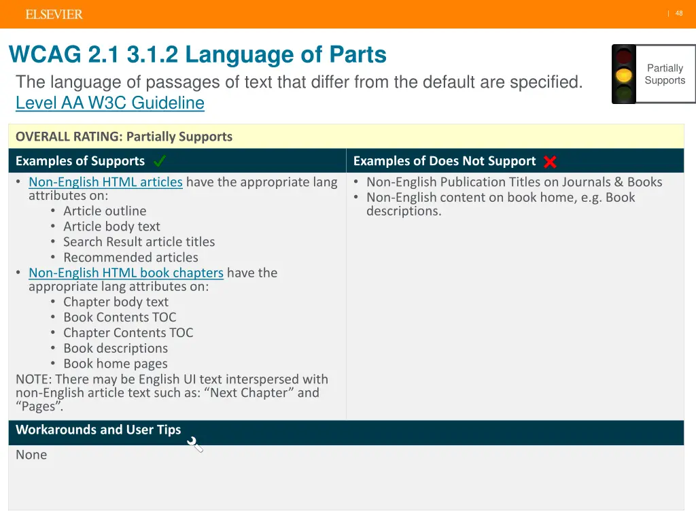Click the 'Workarounds and User Tips' heading
The height and width of the screenshot is (522, 696).
click(99, 430)
